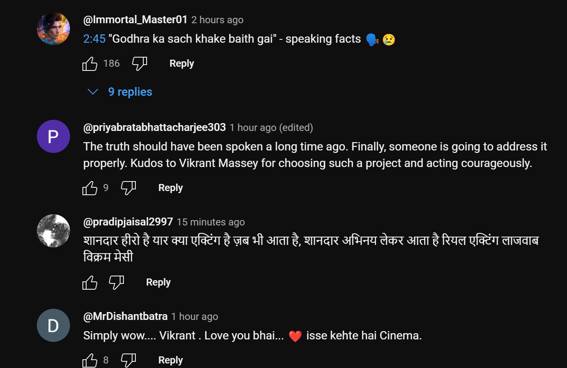The image size is (567, 368).
Task: Reply to the @Immortal_Master01 comment
Action: point(182,64)
